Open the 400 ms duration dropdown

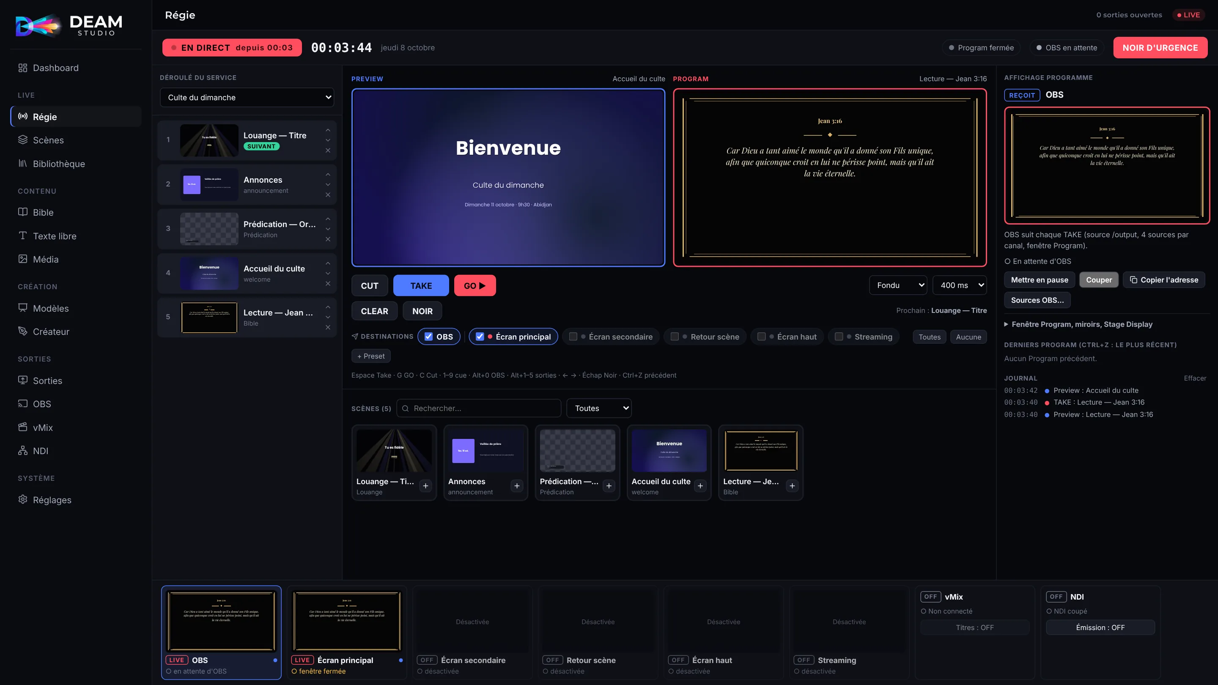(x=960, y=285)
